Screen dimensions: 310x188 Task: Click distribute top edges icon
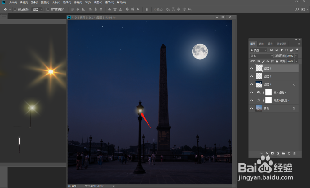(109, 9)
